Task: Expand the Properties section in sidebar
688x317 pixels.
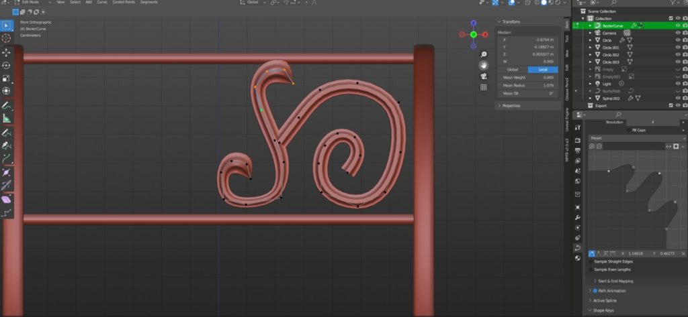Action: (x=511, y=105)
